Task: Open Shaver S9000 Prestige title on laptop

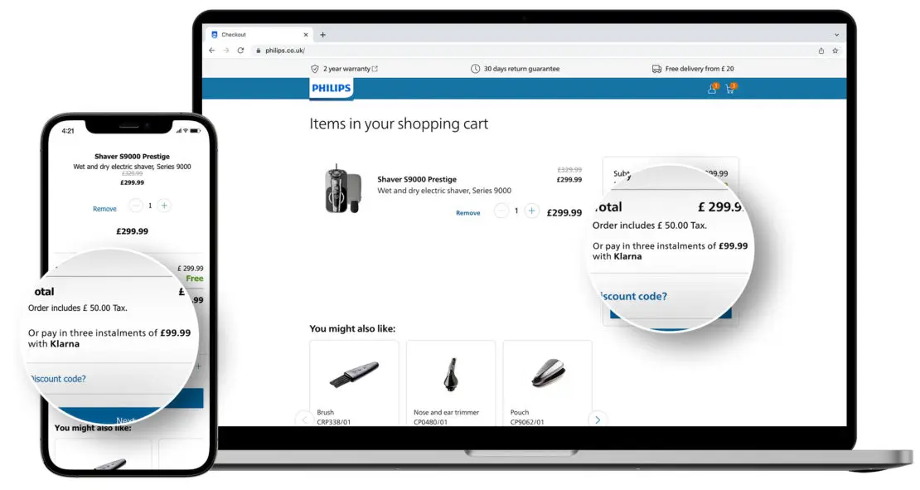Action: pyautogui.click(x=417, y=179)
